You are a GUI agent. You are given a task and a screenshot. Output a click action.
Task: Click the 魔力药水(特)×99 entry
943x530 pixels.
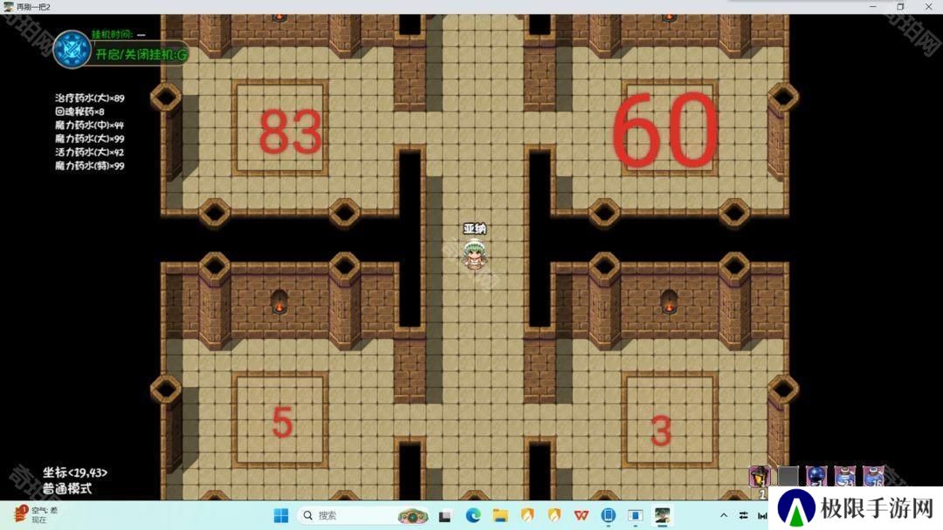coord(90,166)
